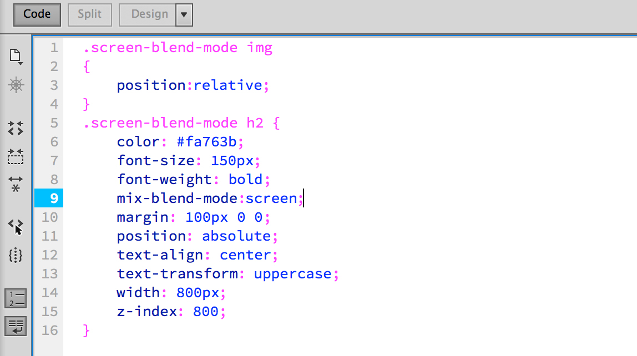Click the Format Source Code icon
637x356 pixels.
coord(16,326)
